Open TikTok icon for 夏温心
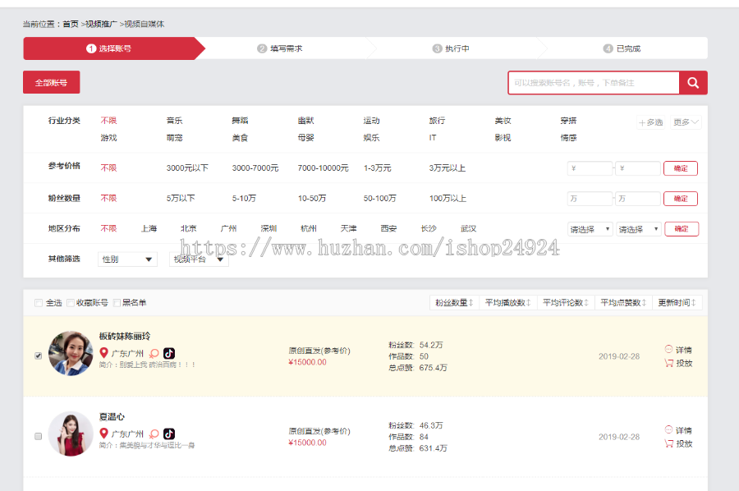The height and width of the screenshot is (491, 739). (168, 434)
